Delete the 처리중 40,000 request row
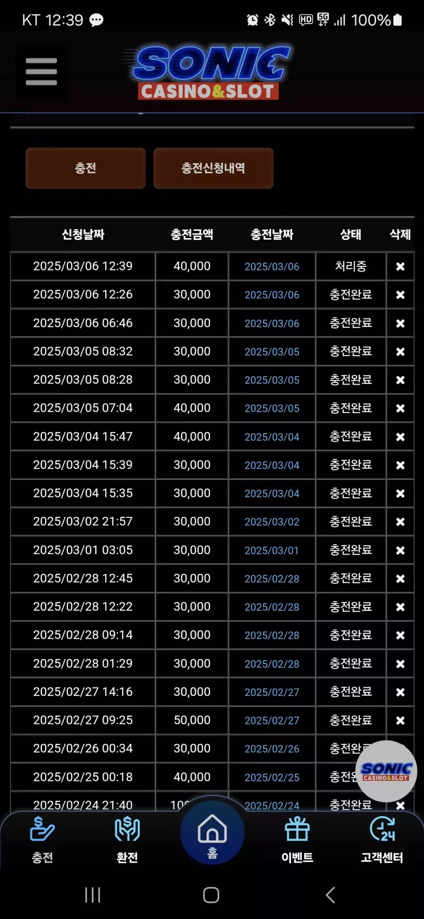Image resolution: width=424 pixels, height=919 pixels. 400,266
